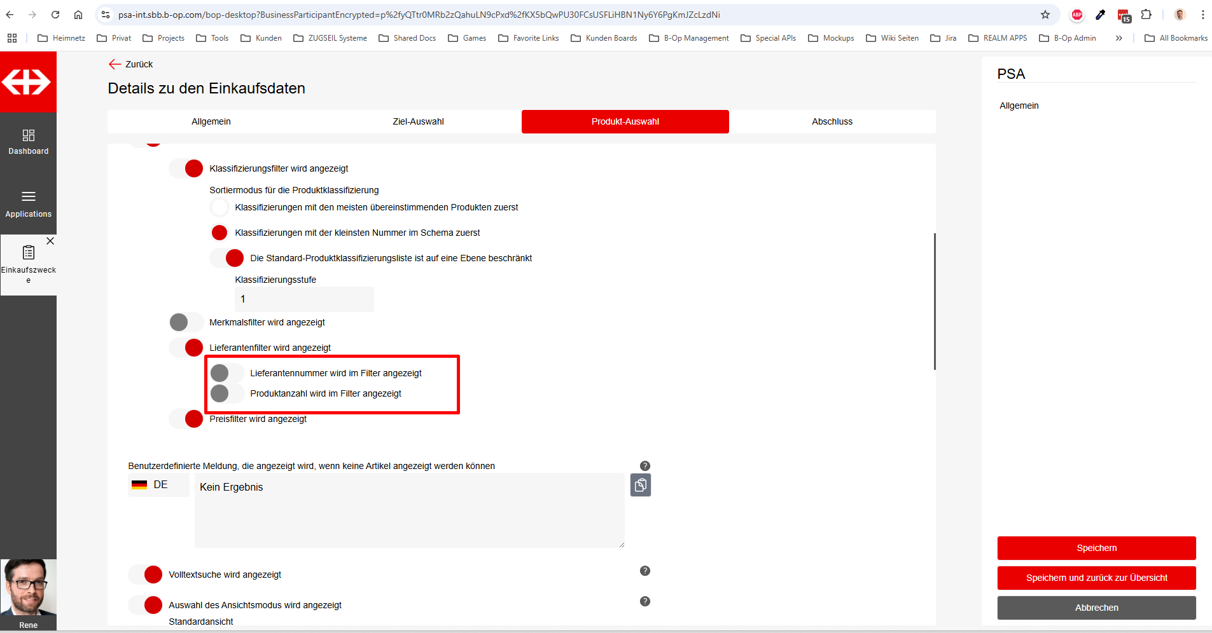Click the copy icon next to message textarea
This screenshot has height=633, width=1212.
tap(640, 486)
